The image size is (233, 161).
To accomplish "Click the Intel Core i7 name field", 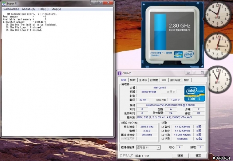I will coord(160,88).
